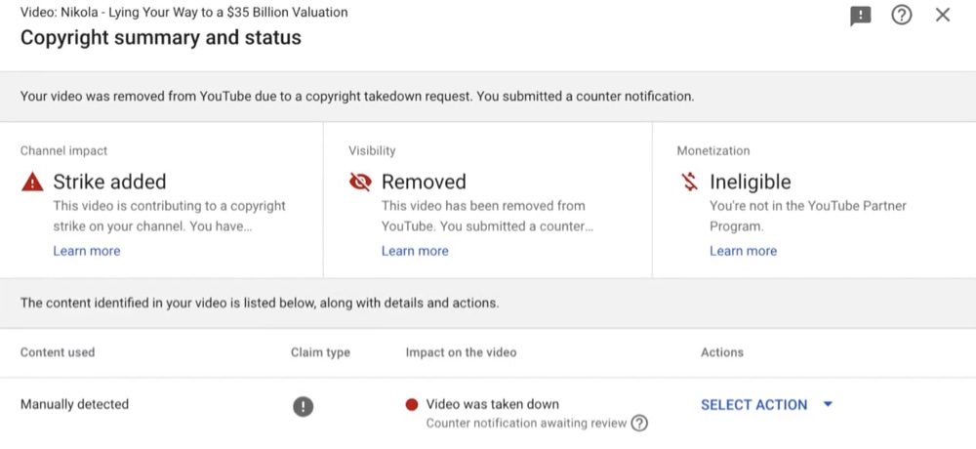The image size is (976, 449).
Task: Click the crossed-out dollar Ineligible icon
Action: click(x=689, y=182)
